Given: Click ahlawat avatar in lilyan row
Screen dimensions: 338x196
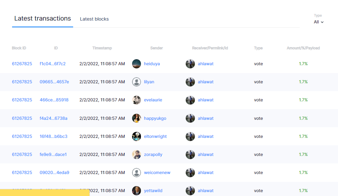Looking at the screenshot, I should [190, 82].
